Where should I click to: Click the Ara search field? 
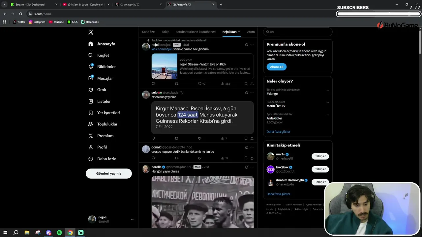tap(298, 32)
